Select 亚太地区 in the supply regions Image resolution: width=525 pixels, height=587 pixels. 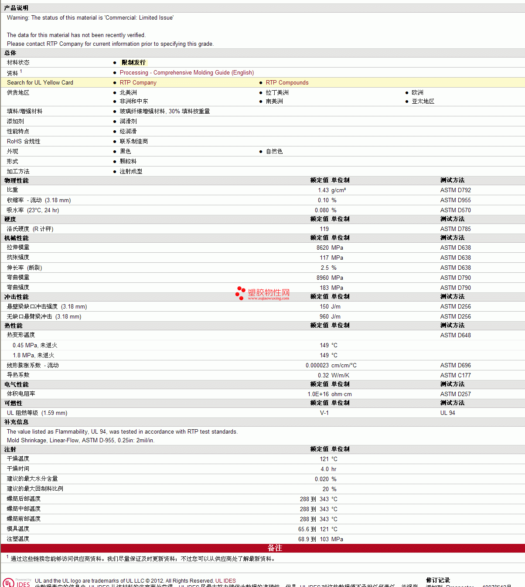coord(423,102)
